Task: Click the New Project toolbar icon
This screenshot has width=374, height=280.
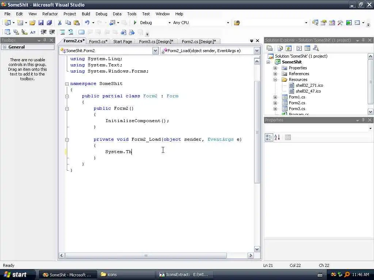Action: (x=8, y=23)
